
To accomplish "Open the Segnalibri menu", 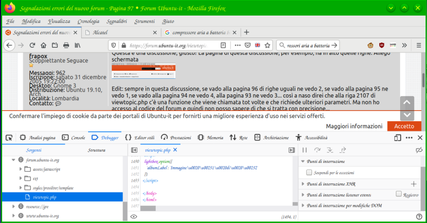I will pyautogui.click(x=117, y=21).
